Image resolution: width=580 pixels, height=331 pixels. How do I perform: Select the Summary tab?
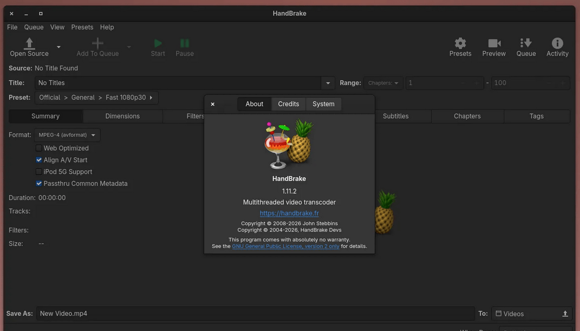pyautogui.click(x=46, y=116)
